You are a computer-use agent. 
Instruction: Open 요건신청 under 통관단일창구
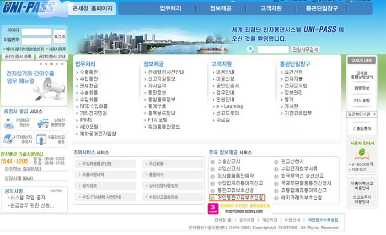tap(293, 72)
